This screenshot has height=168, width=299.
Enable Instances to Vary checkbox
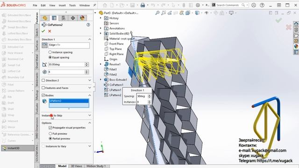[x=43, y=146]
